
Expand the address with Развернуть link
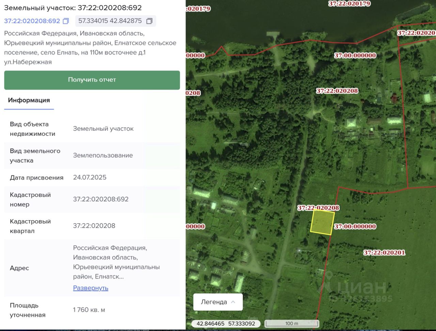pos(91,288)
